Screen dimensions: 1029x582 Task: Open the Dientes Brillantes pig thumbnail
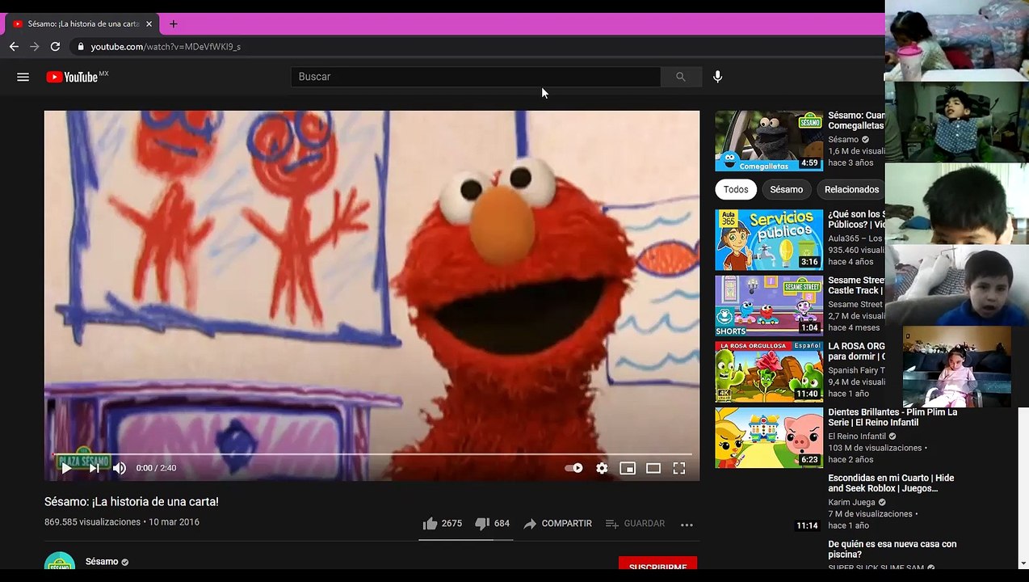pos(769,438)
